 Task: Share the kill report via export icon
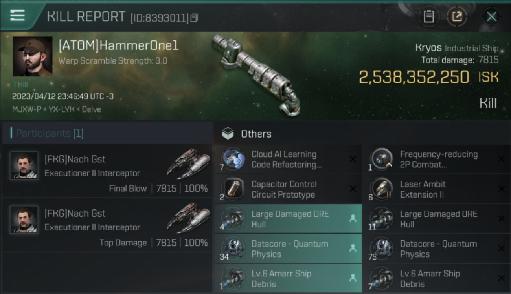click(457, 16)
